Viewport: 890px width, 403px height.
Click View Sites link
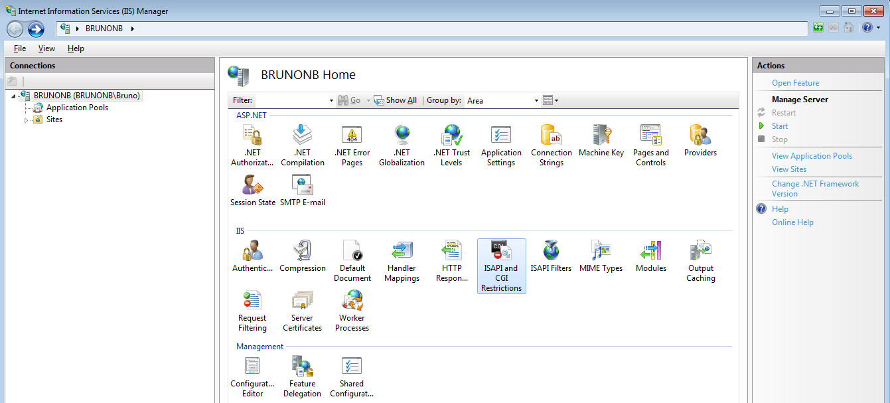tap(789, 169)
